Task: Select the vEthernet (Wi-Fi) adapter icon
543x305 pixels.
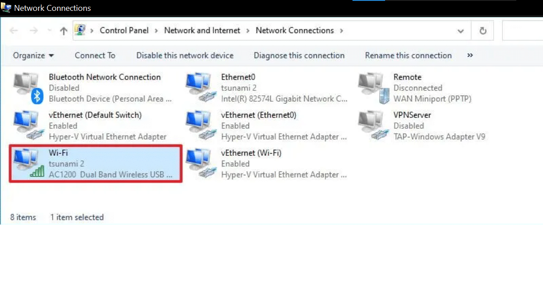Action: coord(200,164)
